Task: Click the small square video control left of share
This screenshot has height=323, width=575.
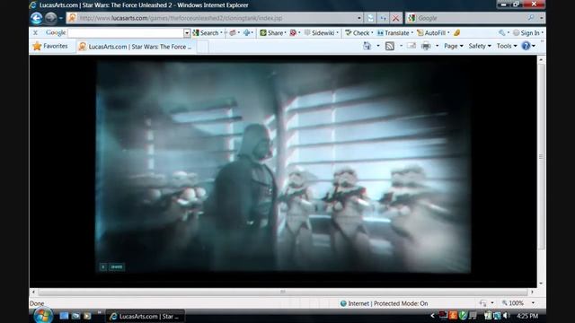Action: pyautogui.click(x=103, y=267)
